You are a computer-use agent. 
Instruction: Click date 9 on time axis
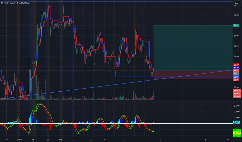pos(124,140)
